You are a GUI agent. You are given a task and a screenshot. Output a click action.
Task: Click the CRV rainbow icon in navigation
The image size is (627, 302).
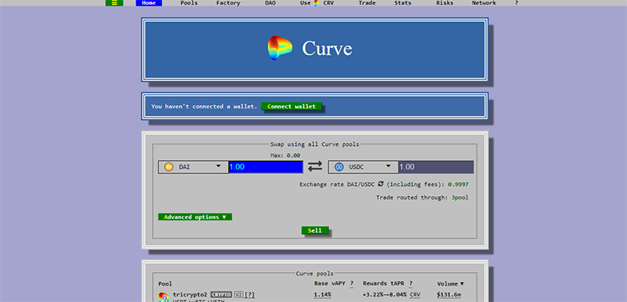(x=317, y=3)
